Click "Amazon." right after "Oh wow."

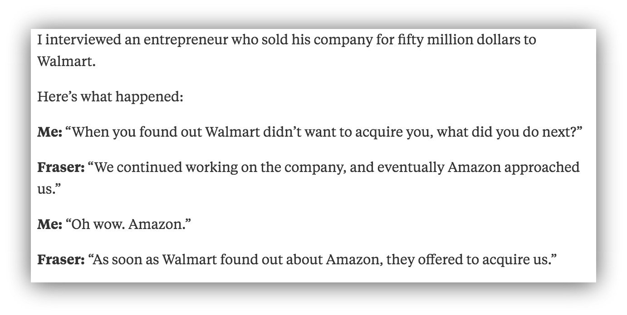tap(157, 224)
